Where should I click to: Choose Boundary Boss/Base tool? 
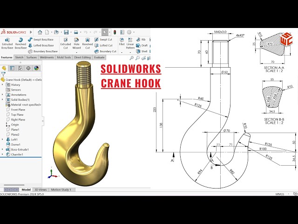(x=43, y=51)
